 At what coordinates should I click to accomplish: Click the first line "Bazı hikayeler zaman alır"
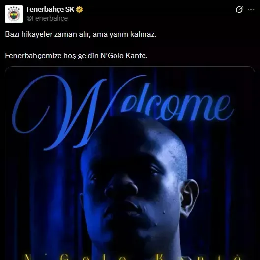point(48,34)
